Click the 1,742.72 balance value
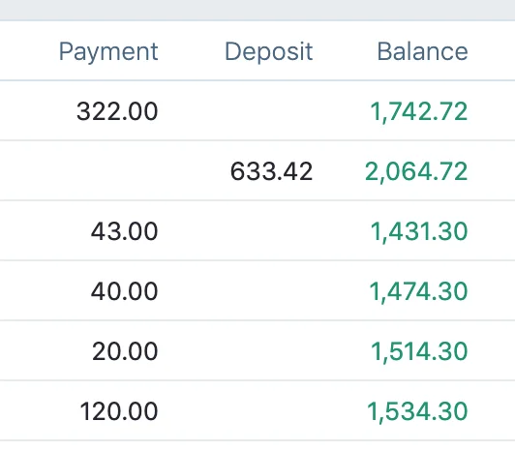 [x=419, y=111]
